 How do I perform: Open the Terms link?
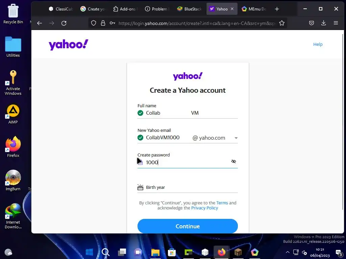coord(222,203)
